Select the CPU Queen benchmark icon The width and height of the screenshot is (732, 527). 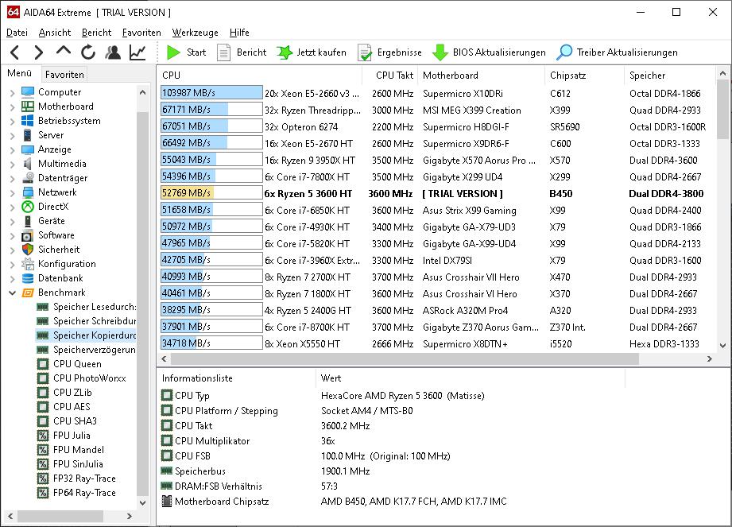[43, 364]
